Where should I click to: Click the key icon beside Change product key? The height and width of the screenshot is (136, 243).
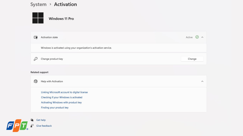click(36, 59)
